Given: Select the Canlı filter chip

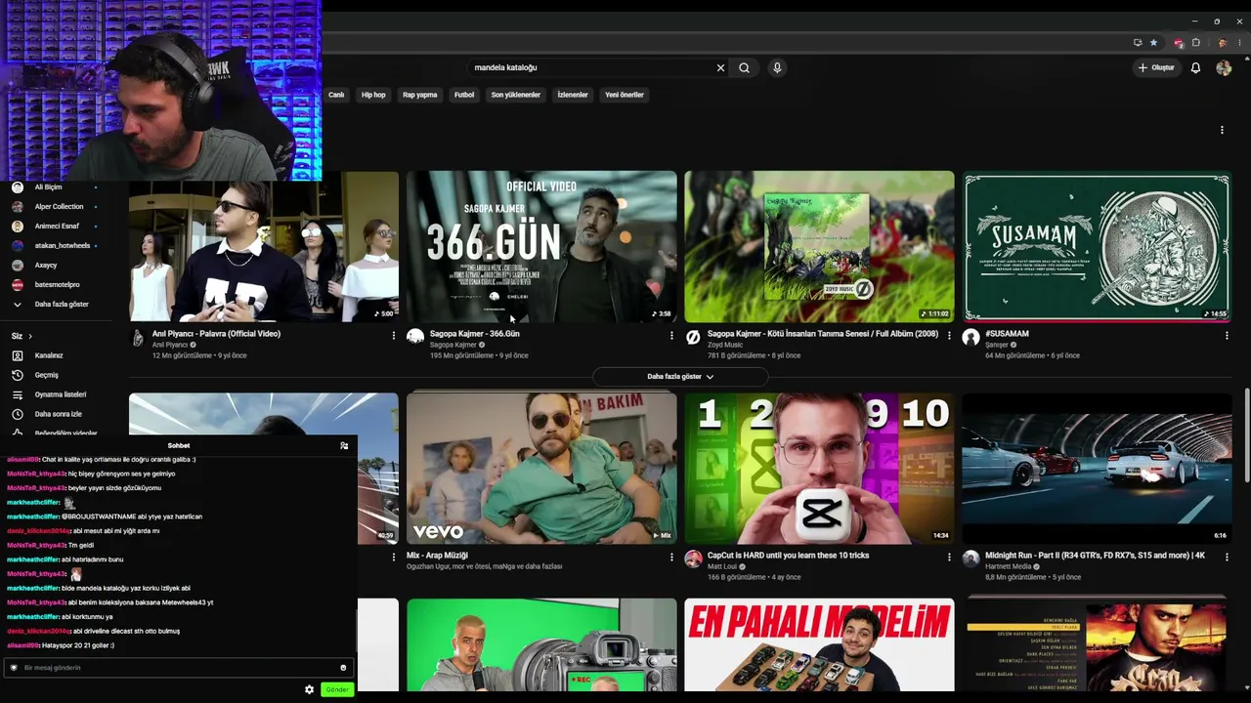Looking at the screenshot, I should click(x=336, y=95).
